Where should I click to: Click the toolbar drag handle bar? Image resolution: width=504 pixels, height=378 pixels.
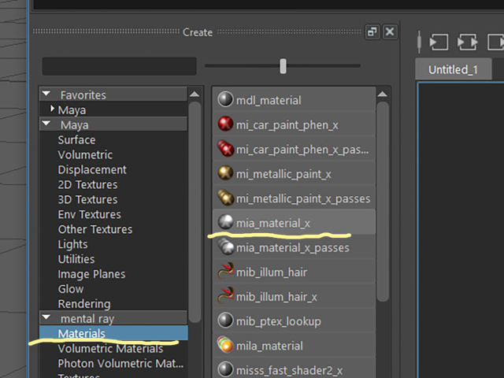pos(419,42)
